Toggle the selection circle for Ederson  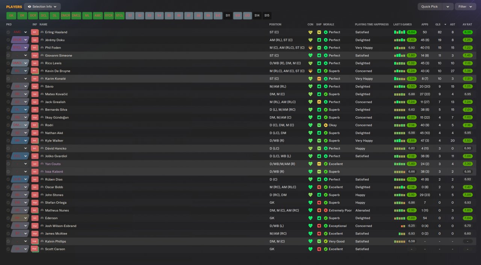point(8,218)
